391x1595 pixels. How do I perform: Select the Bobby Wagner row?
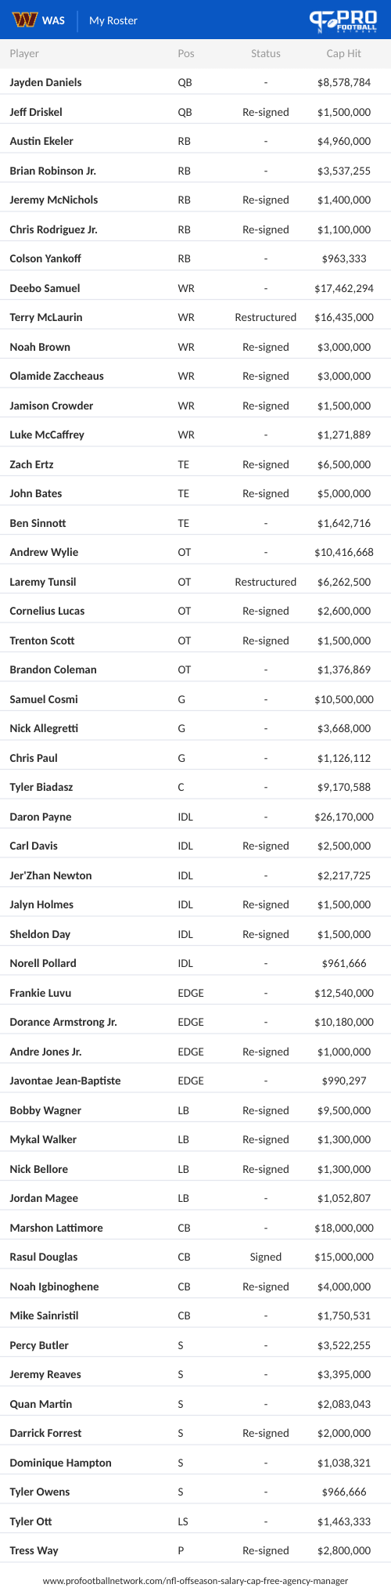195,1110
